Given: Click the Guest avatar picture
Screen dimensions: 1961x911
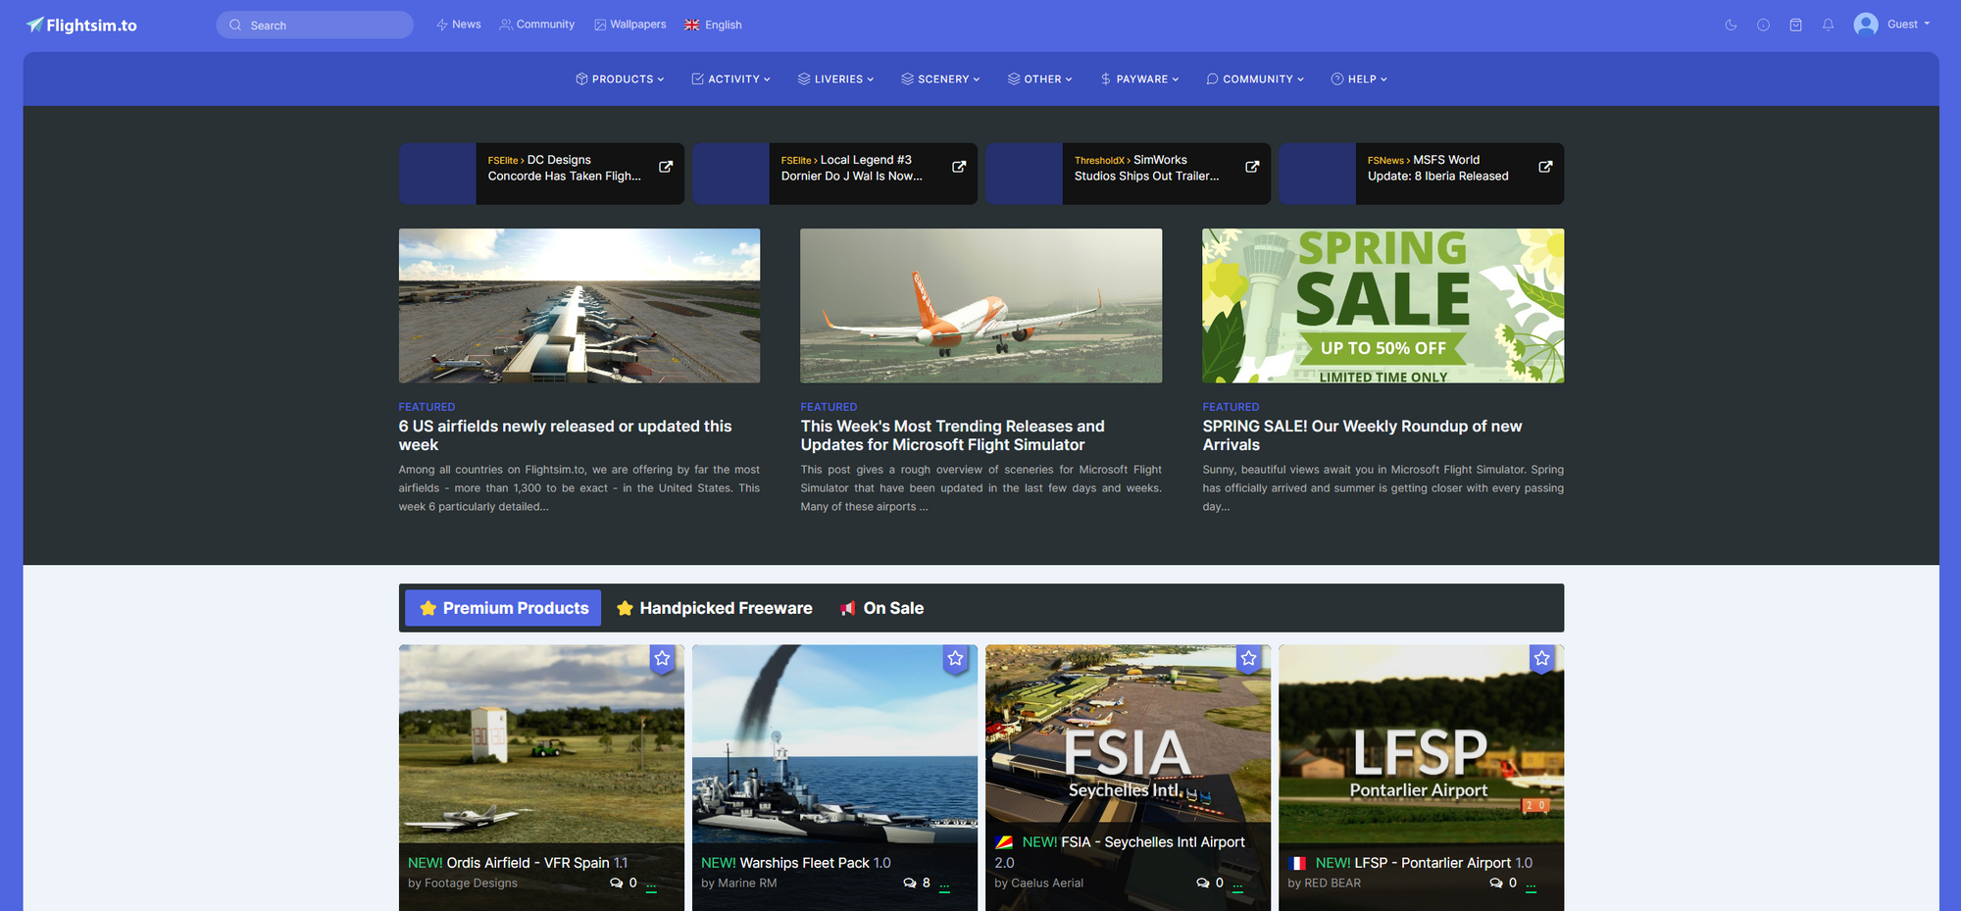Looking at the screenshot, I should (x=1866, y=25).
